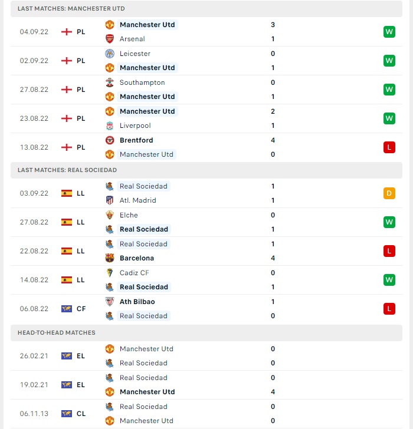Click the Elche club crest icon

coord(110,215)
